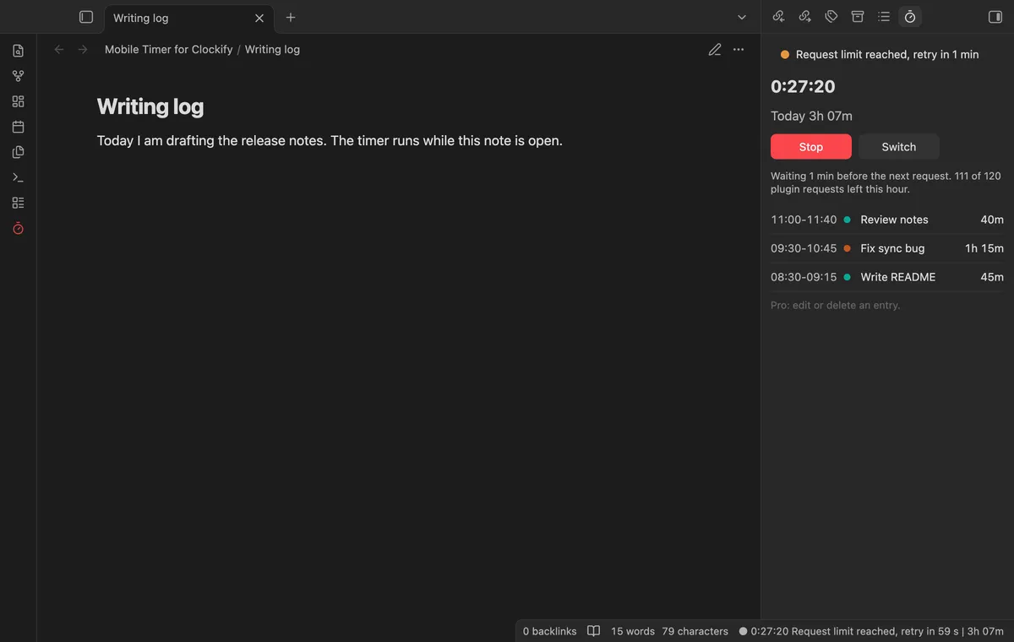This screenshot has width=1014, height=642.
Task: Click the plugin requests left message
Action: tap(886, 182)
